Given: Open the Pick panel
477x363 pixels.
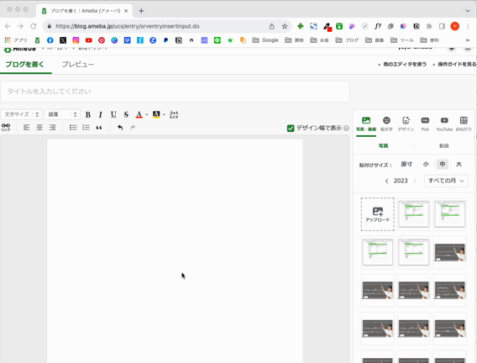Looking at the screenshot, I should tap(425, 124).
